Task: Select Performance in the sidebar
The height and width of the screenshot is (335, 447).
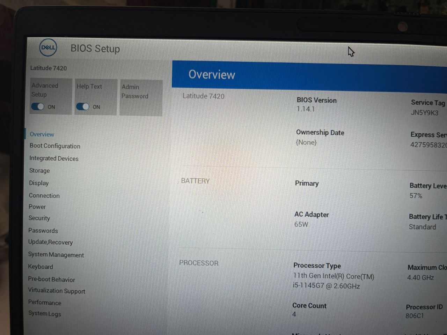Action: tap(45, 303)
